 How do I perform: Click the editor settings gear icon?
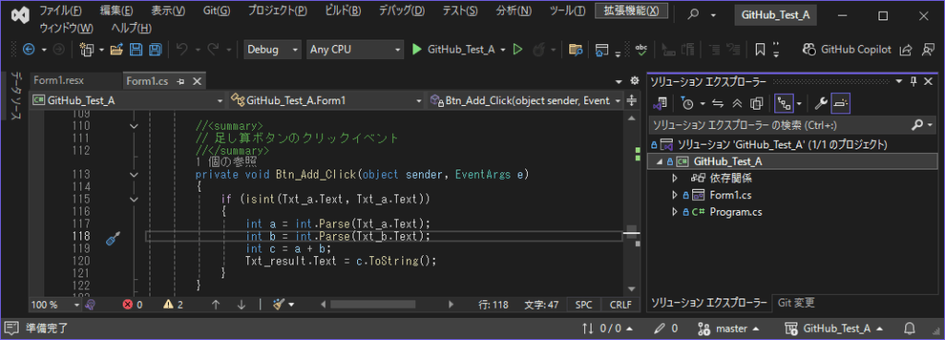634,81
